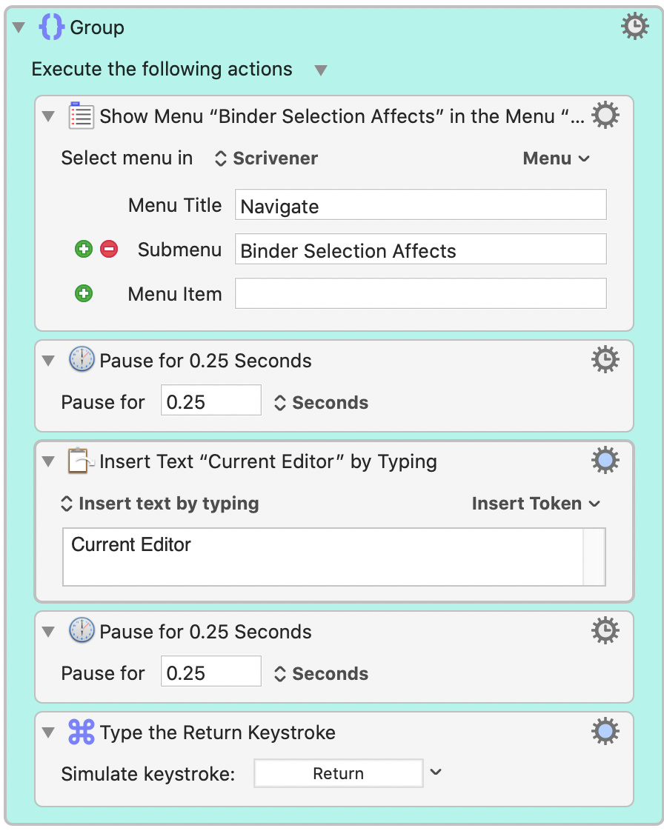Open gear menu for Show Menu action
This screenshot has width=664, height=831.
[605, 115]
